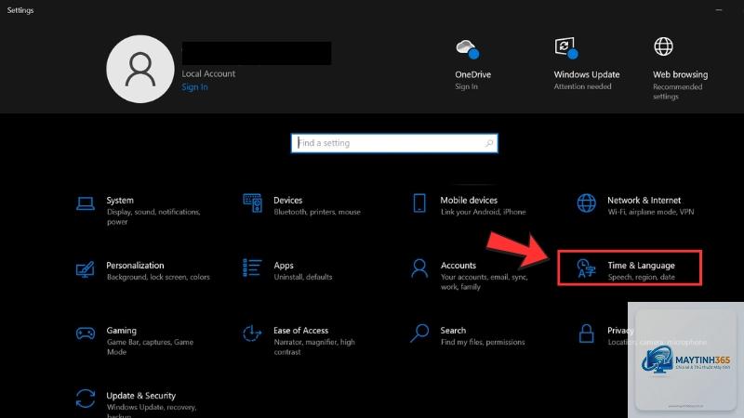Click 'Attention needed' under Windows Update
This screenshot has width=744, height=418.
pyautogui.click(x=582, y=86)
